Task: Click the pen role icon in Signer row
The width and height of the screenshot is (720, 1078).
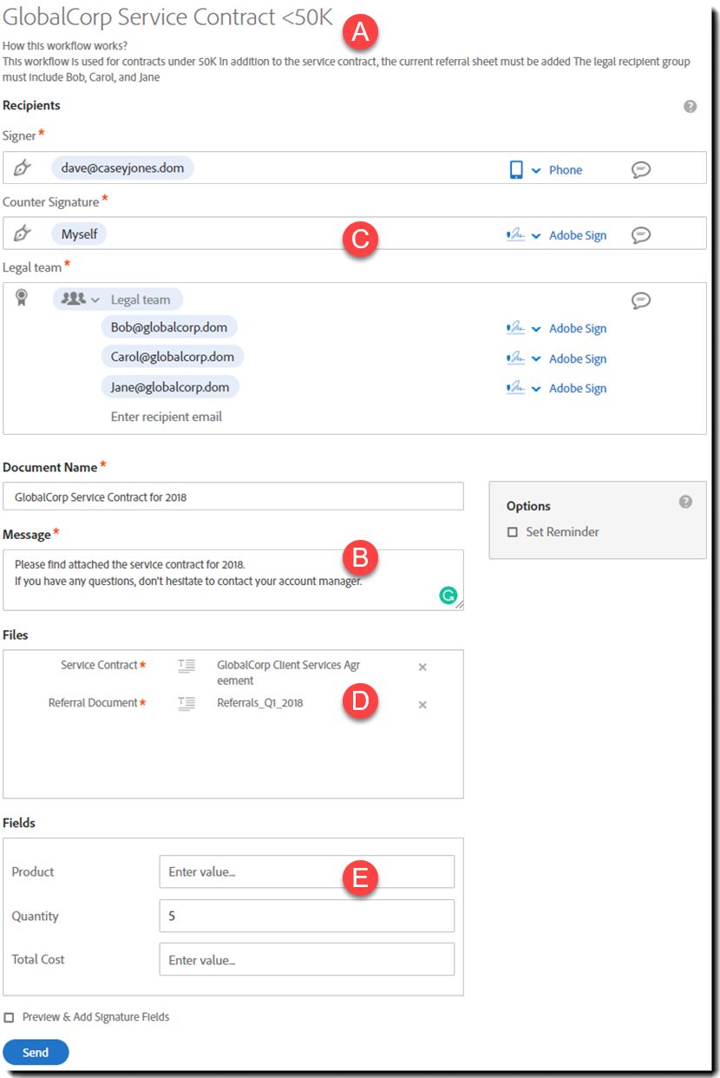Action: click(x=23, y=168)
